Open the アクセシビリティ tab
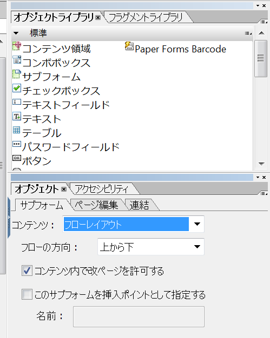The width and height of the screenshot is (270, 338). [102, 189]
